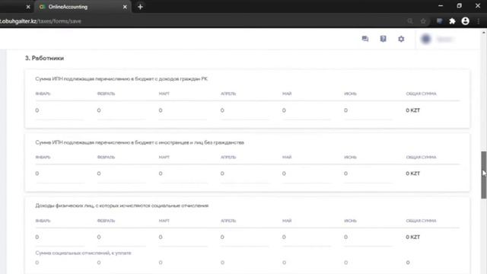Image resolution: width=487 pixels, height=274 pixels.
Task: Edit March field for IPN from foreigners
Action: (x=183, y=174)
